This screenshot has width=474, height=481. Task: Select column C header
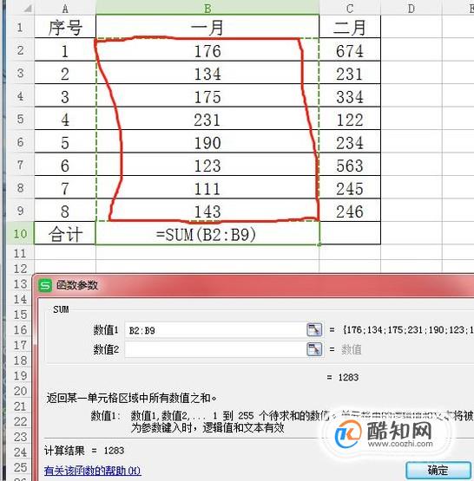[350, 8]
